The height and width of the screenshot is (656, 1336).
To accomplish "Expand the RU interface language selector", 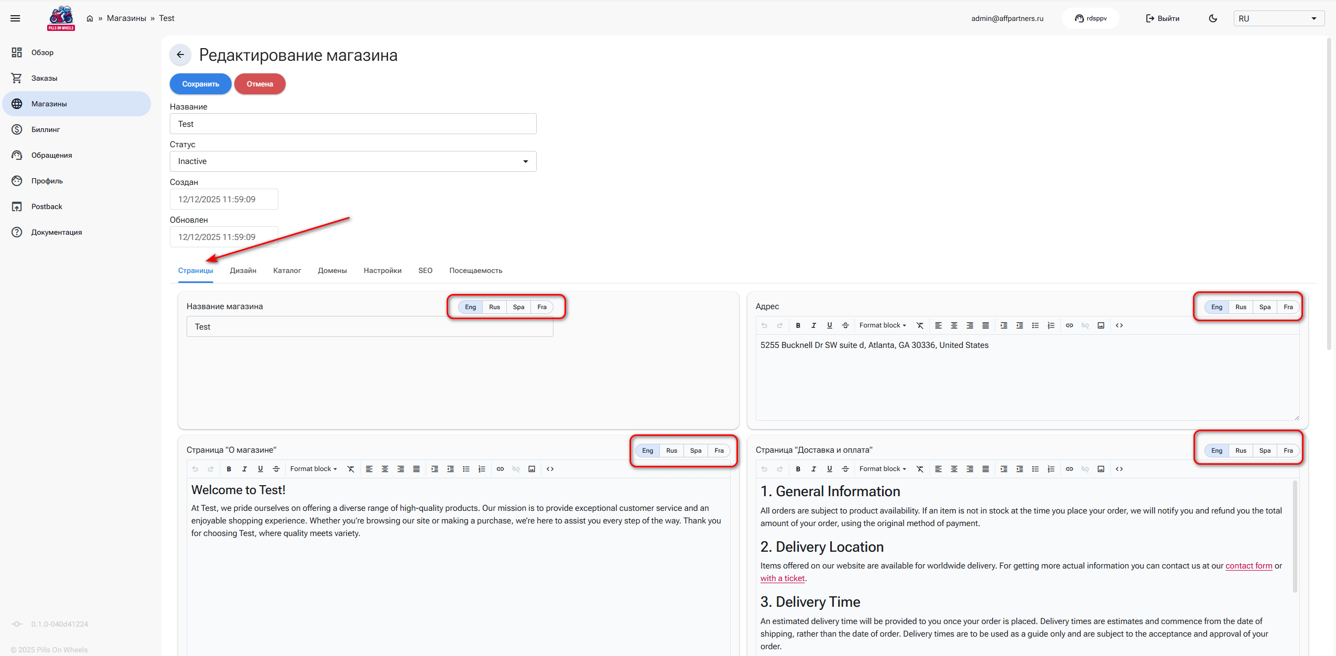I will coord(1278,18).
